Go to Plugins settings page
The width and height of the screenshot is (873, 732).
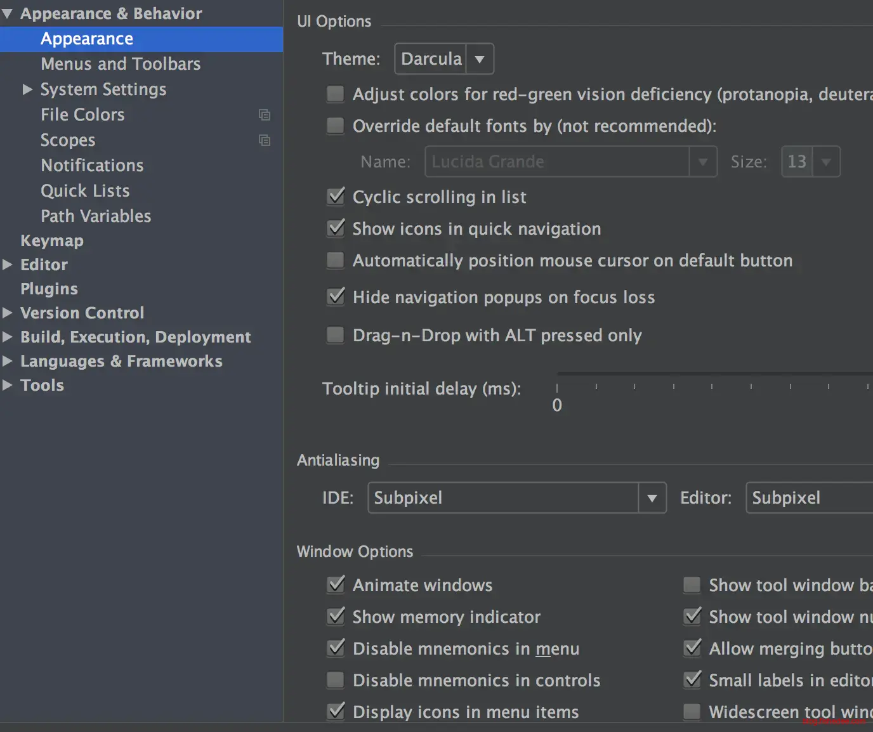click(x=49, y=289)
